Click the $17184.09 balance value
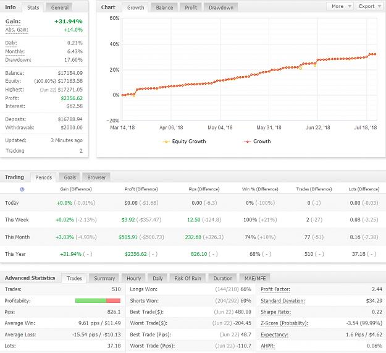The height and width of the screenshot is (353, 386). tap(70, 73)
